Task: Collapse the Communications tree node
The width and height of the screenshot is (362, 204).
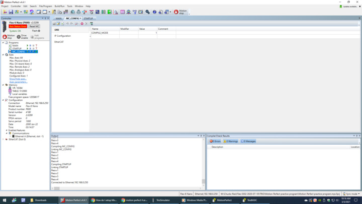Action: pos(7,133)
